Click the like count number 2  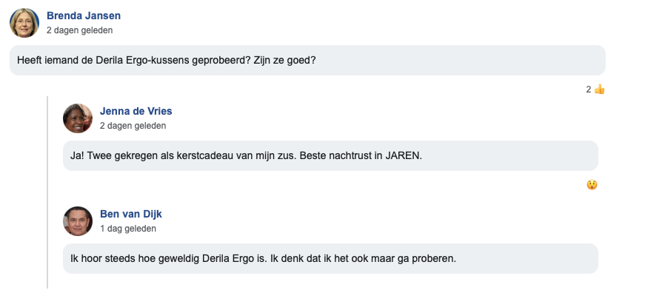coord(589,90)
